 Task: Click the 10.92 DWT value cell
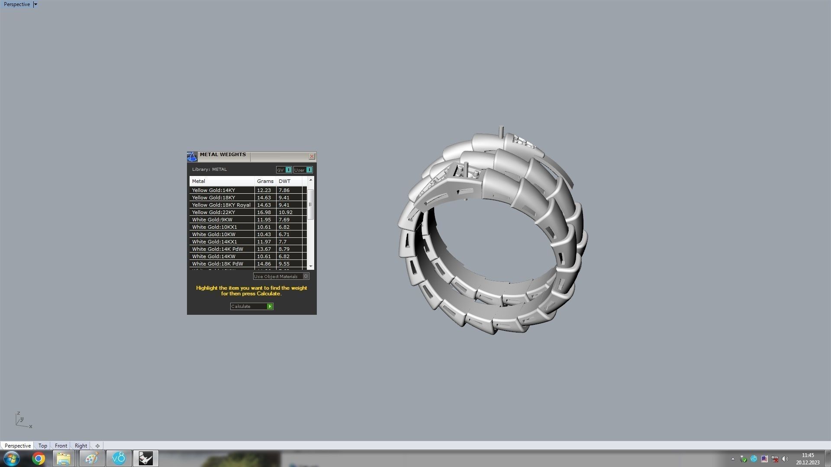[x=289, y=212]
